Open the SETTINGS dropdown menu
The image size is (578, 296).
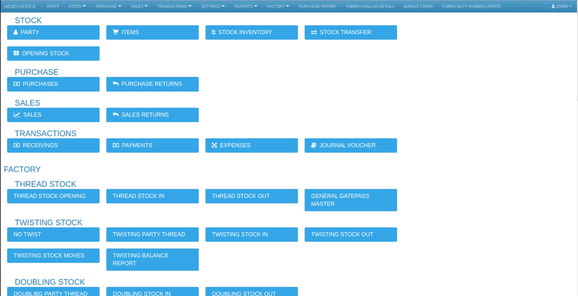[213, 6]
